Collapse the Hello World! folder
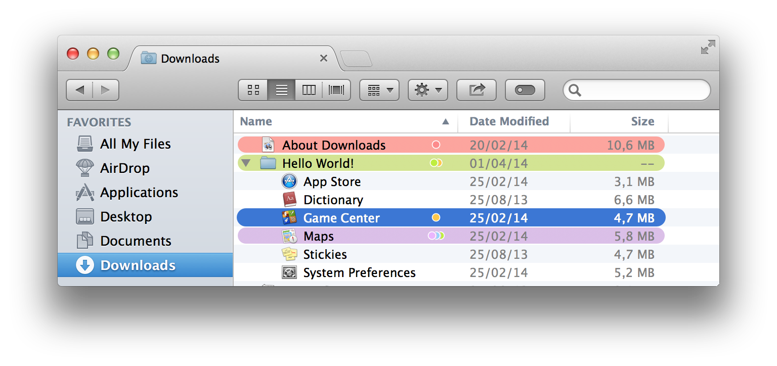777x366 pixels. [x=246, y=163]
